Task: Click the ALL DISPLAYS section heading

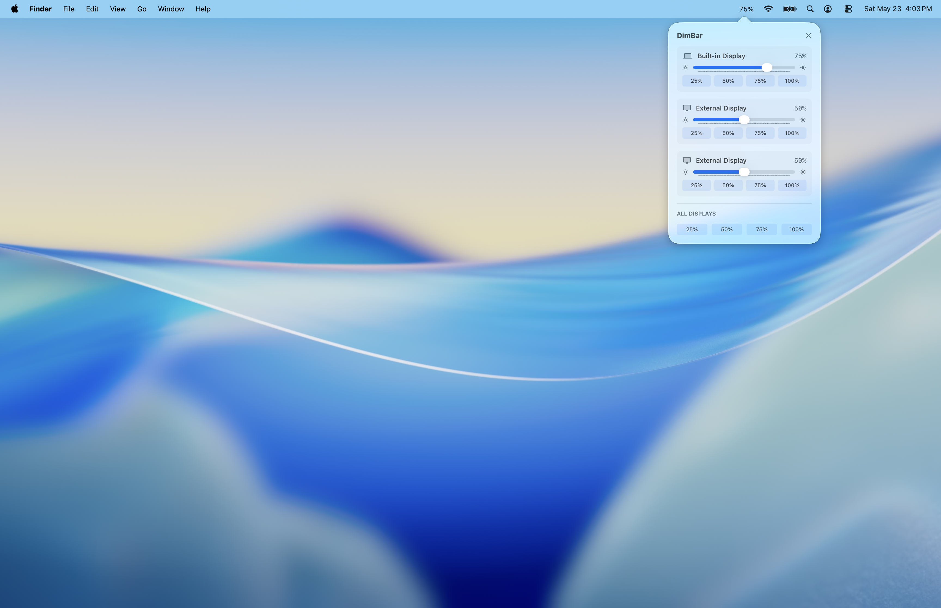Action: pos(696,214)
